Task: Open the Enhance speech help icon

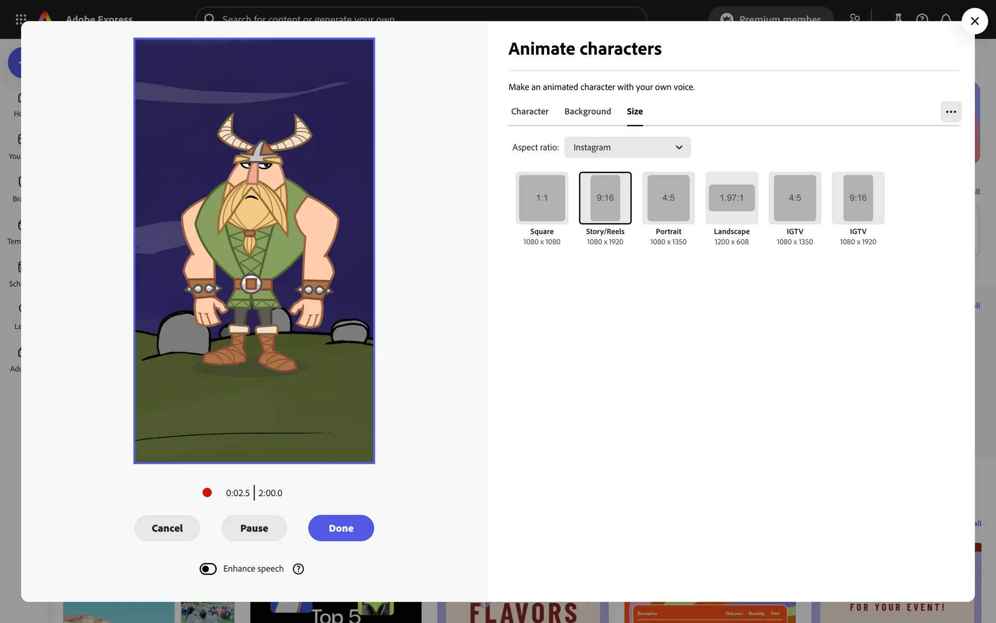Action: click(298, 569)
